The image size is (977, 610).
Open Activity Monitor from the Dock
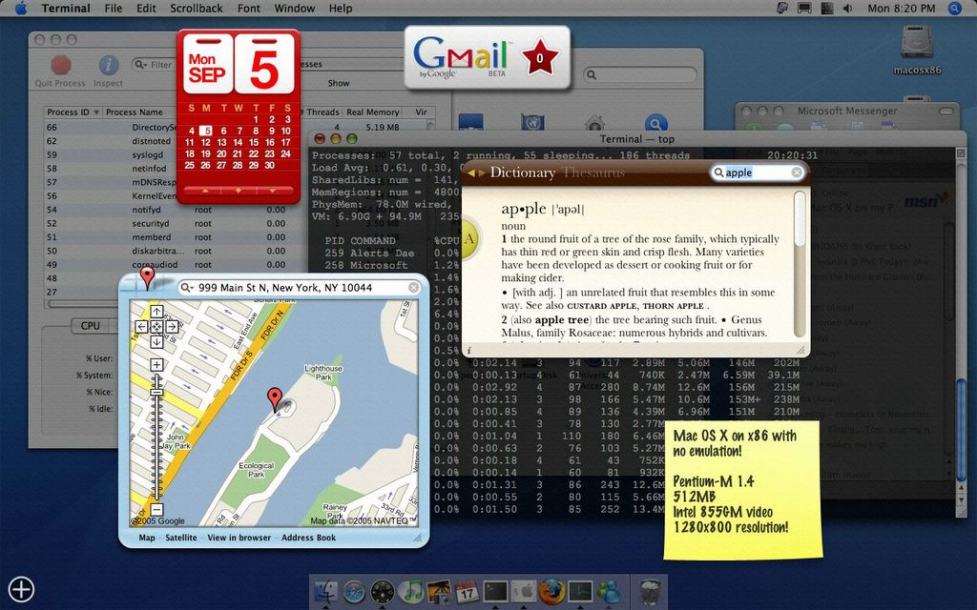coord(580,591)
